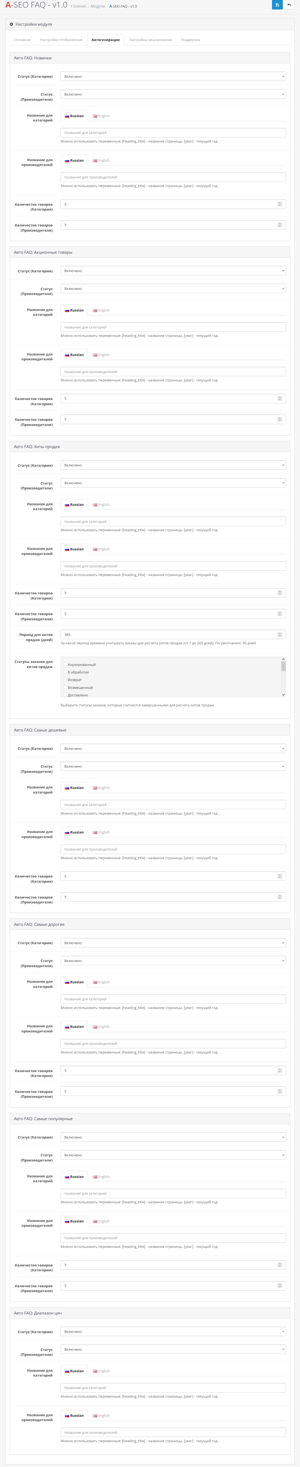Open Статус (Категории) dropdown in Самые дешевые
This screenshot has height=1467, width=300.
[x=173, y=748]
